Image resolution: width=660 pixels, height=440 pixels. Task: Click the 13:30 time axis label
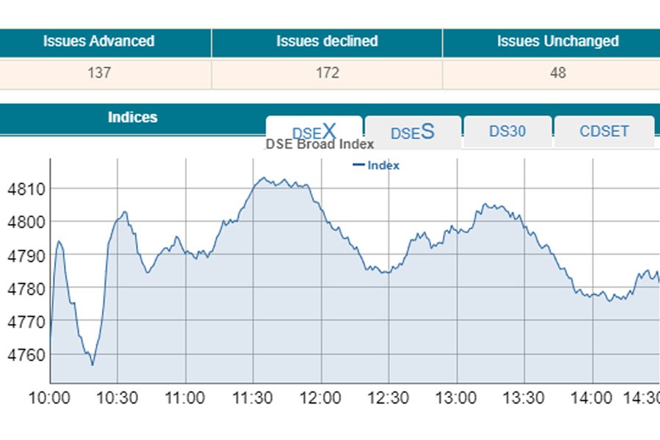[x=524, y=398]
